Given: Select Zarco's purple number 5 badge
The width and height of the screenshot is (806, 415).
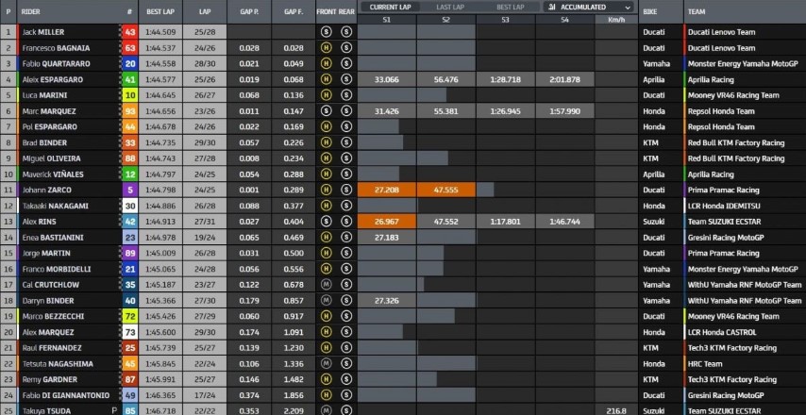Looking at the screenshot, I should tap(130, 190).
